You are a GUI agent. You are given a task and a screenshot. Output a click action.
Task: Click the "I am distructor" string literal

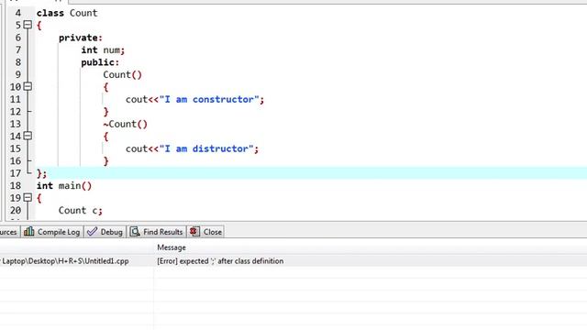pyautogui.click(x=206, y=148)
